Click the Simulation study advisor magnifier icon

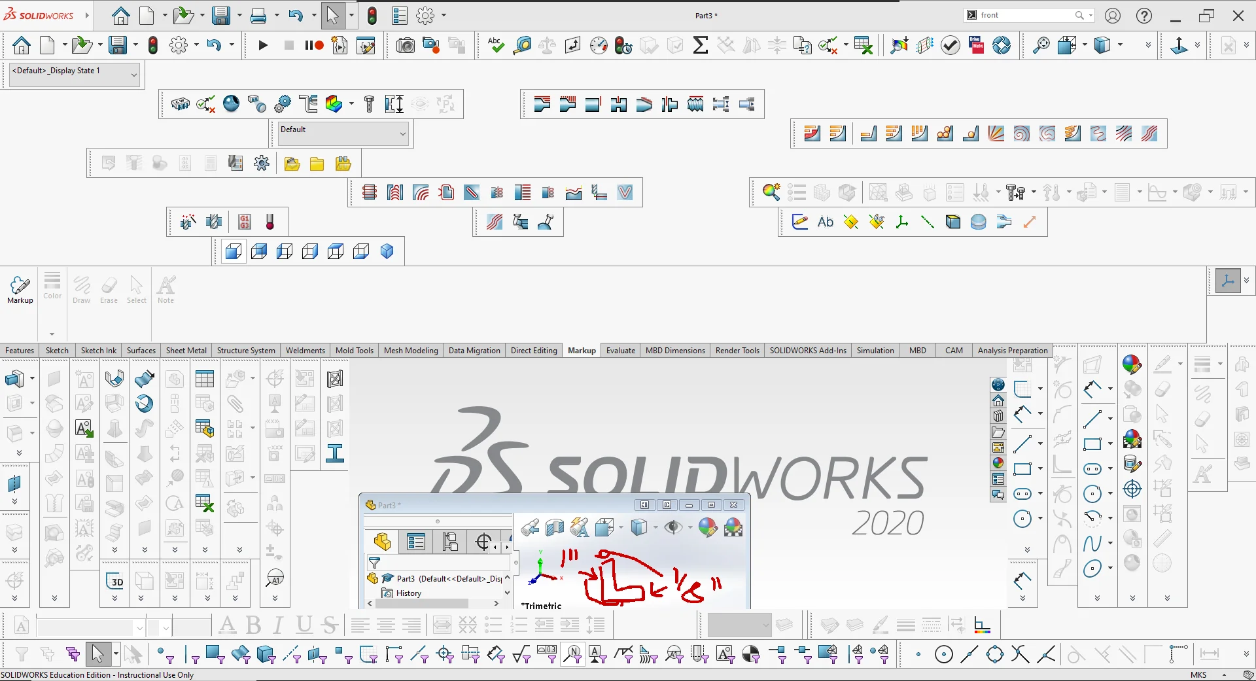771,192
